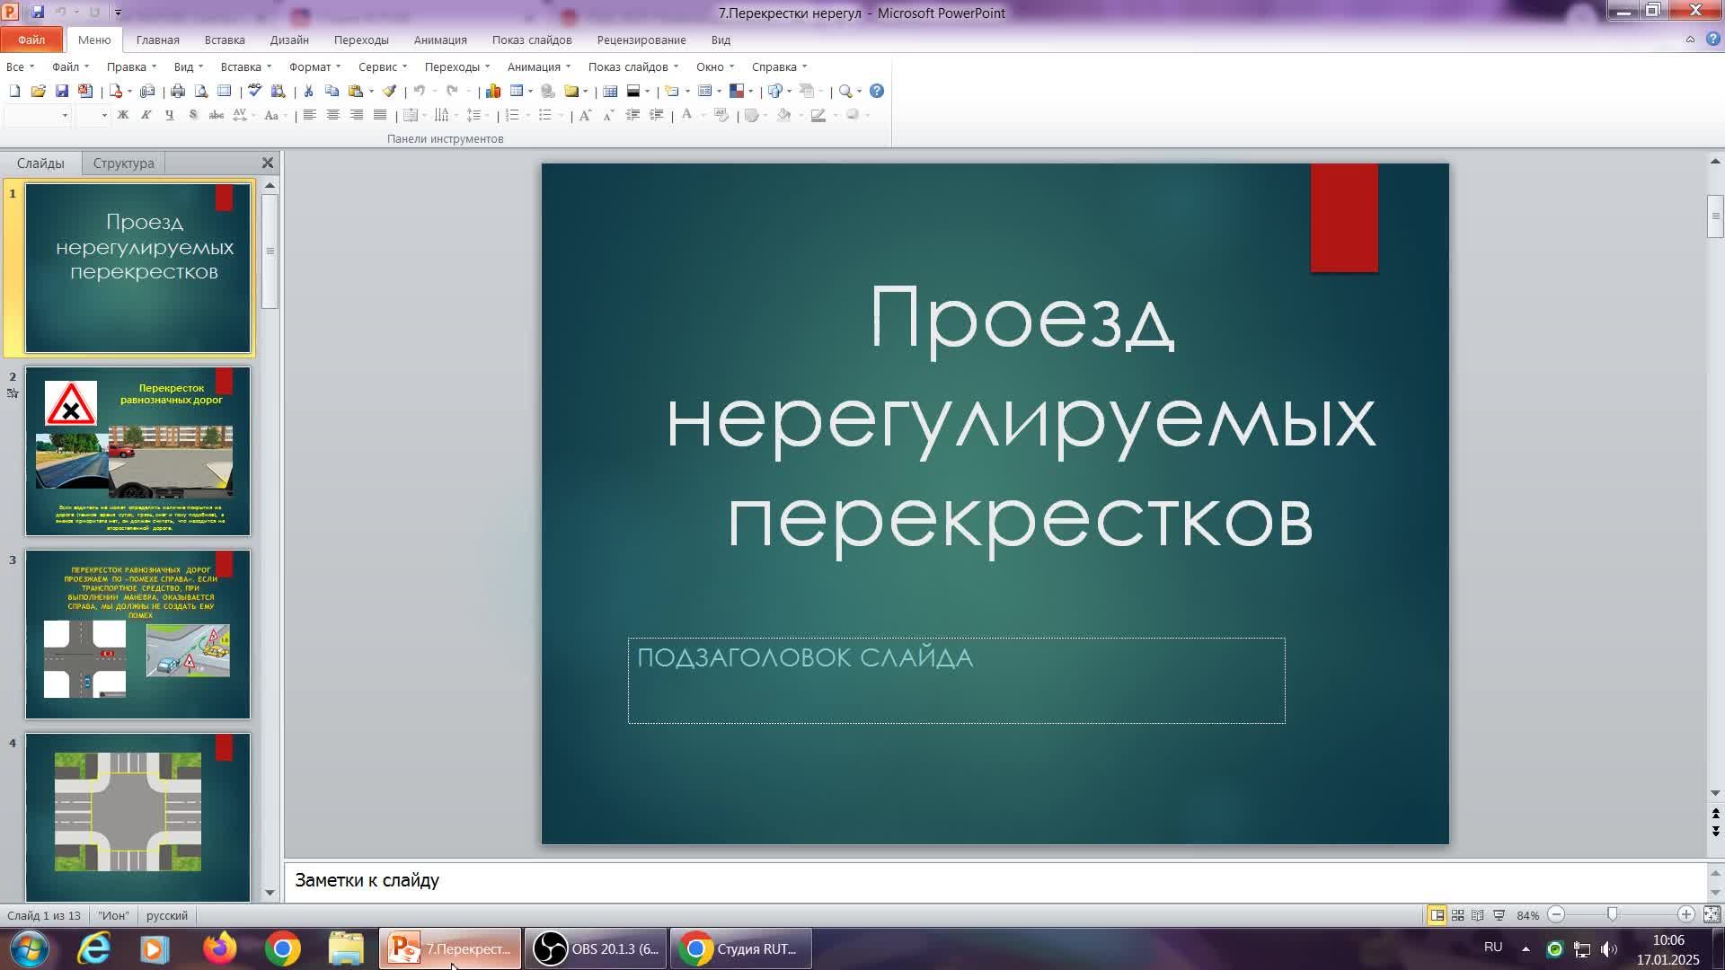Expand the Формат dropdown menu
1725x970 pixels.
(314, 66)
